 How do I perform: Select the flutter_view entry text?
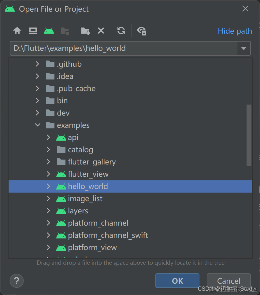coord(88,175)
